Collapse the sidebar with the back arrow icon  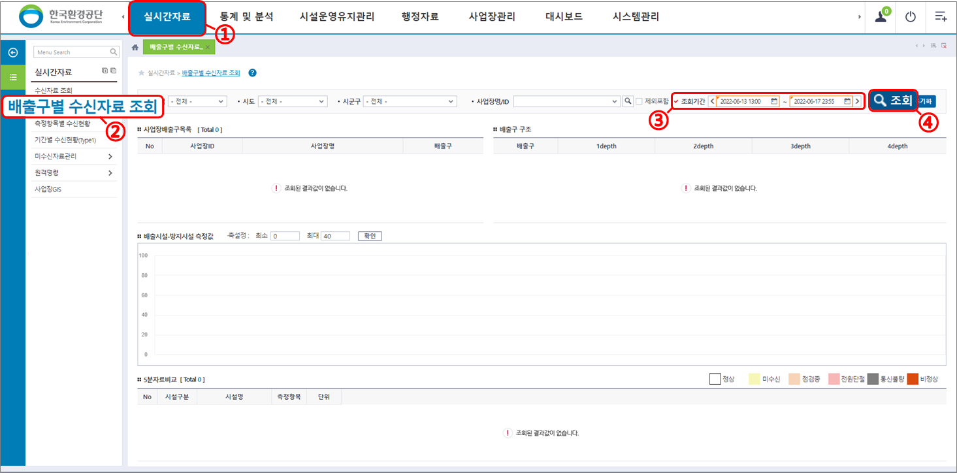[12, 52]
